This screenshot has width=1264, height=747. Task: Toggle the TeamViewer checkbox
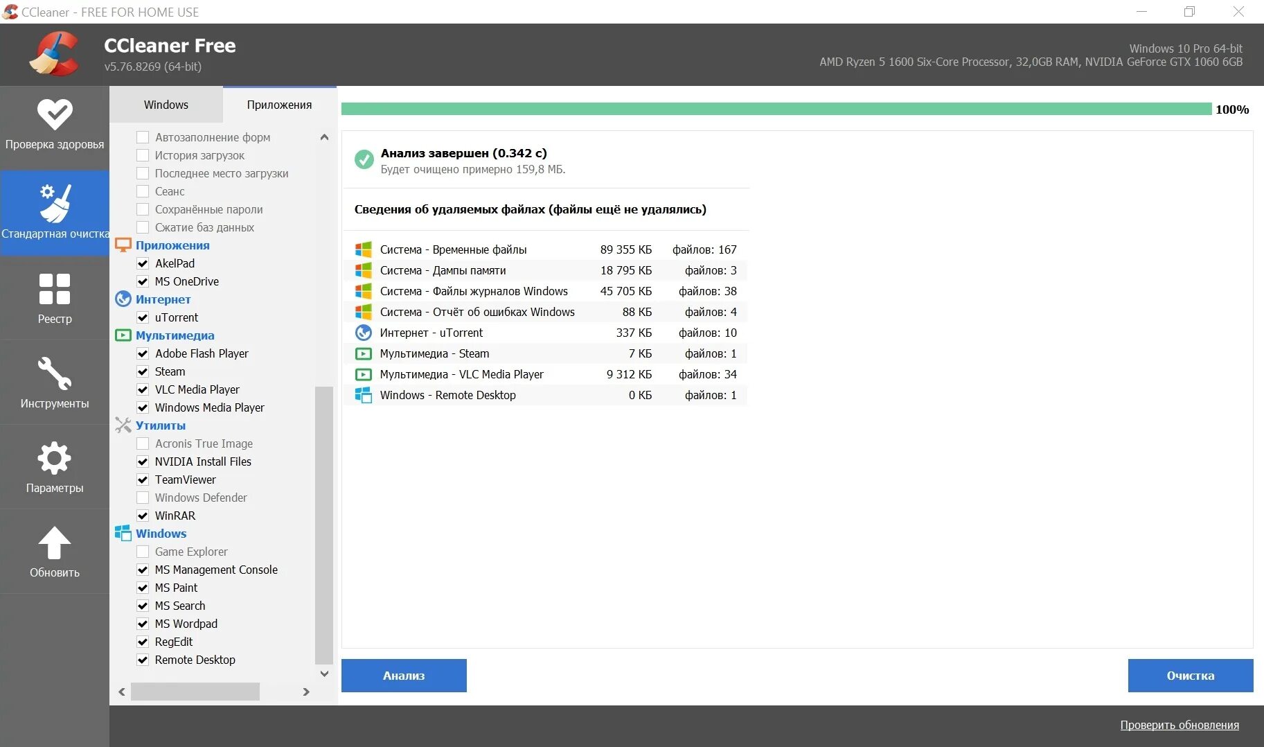pos(143,480)
